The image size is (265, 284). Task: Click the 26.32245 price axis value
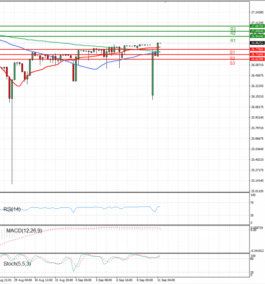point(257,86)
